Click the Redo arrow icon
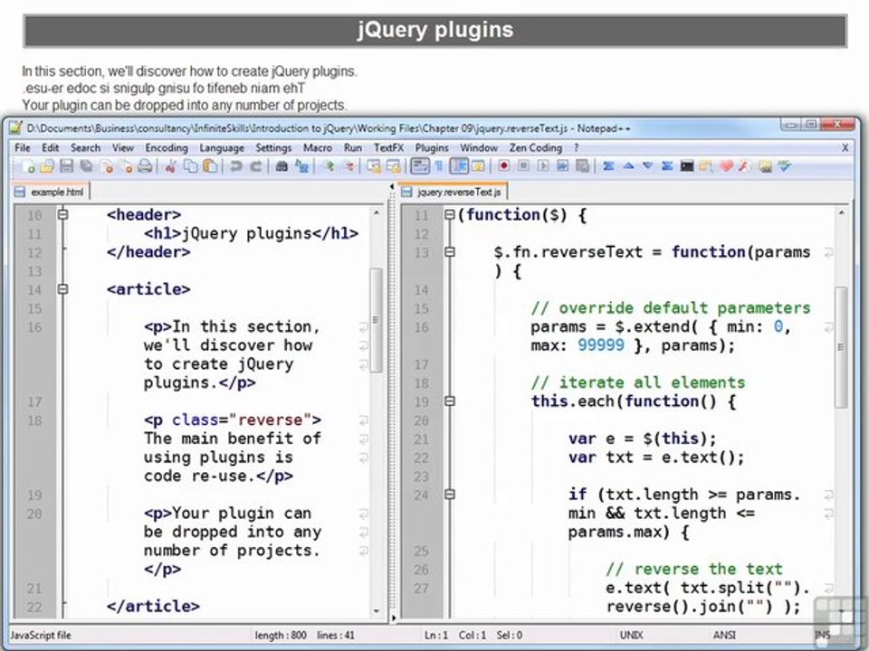The width and height of the screenshot is (869, 651). pyautogui.click(x=255, y=166)
